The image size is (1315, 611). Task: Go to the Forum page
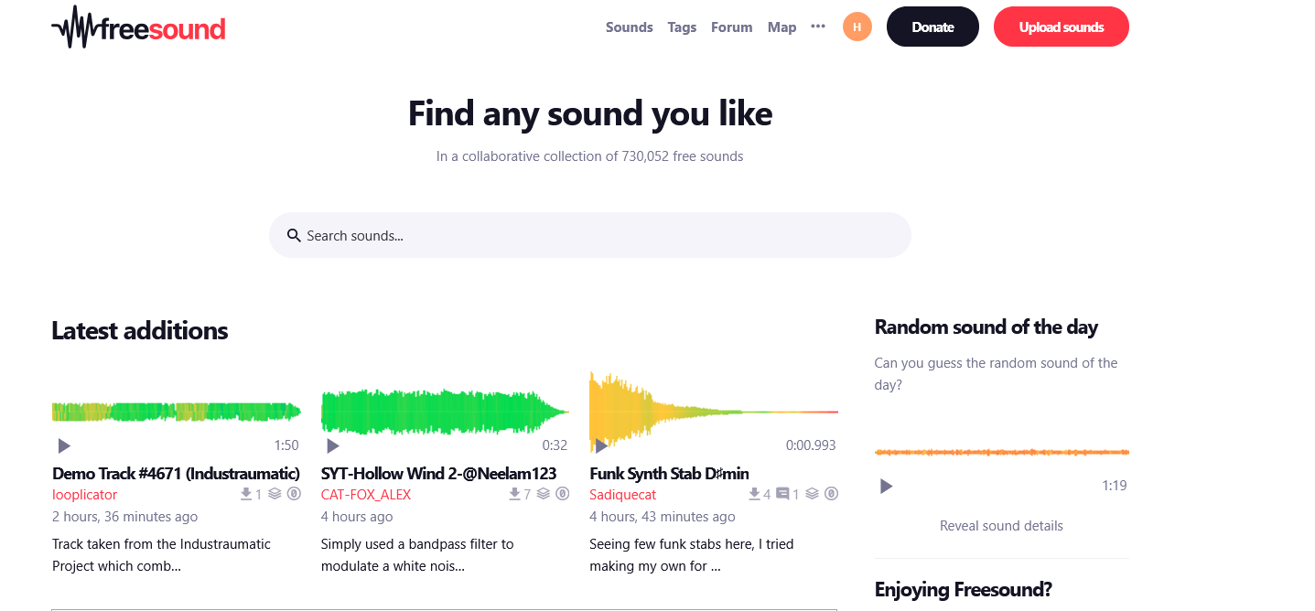[x=732, y=27]
